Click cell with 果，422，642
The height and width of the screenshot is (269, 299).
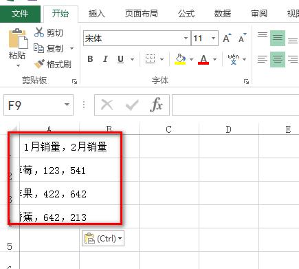(49, 193)
